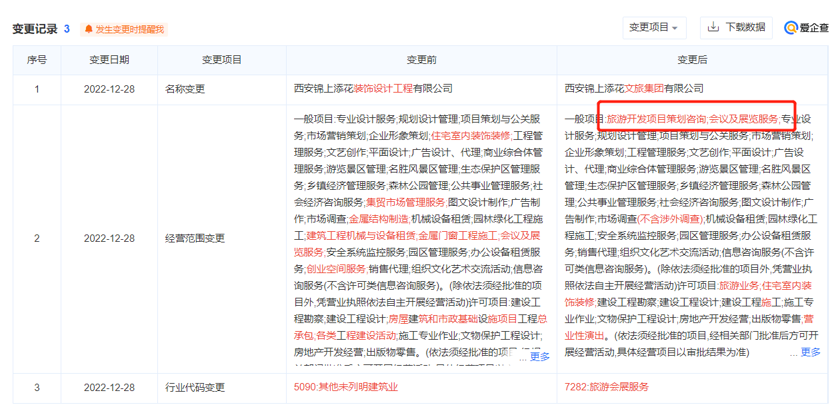The width and height of the screenshot is (832, 419).
Task: Click the download icon beside 下载数据
Action: click(x=713, y=27)
